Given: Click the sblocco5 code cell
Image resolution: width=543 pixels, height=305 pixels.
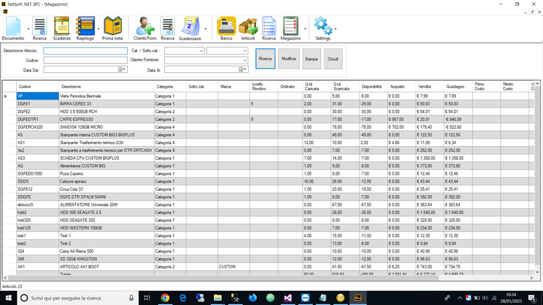Looking at the screenshot, I should point(38,205).
